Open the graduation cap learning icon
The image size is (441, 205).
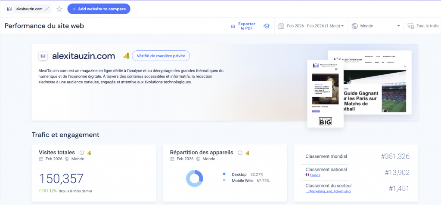pyautogui.click(x=266, y=26)
